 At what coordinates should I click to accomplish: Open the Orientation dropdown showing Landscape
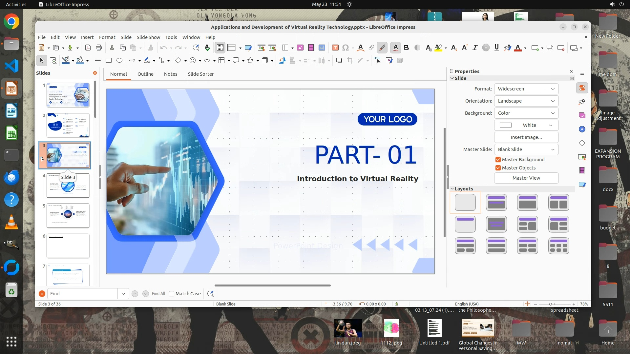pyautogui.click(x=526, y=101)
